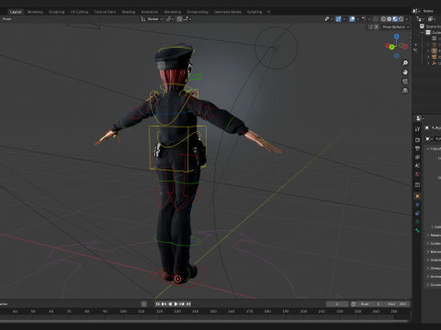The width and height of the screenshot is (441, 330).
Task: Click the current frame field
Action: tap(337, 304)
